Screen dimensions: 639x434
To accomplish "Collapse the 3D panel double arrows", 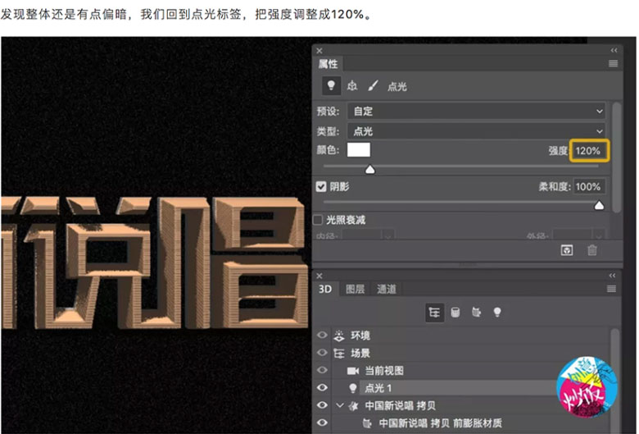I will pyautogui.click(x=612, y=276).
